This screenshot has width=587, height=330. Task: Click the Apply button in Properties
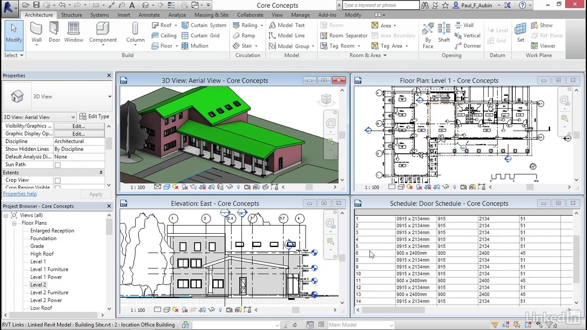point(96,194)
